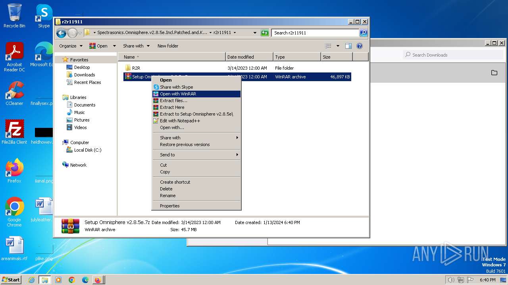The width and height of the screenshot is (508, 285).
Task: Click the search magnifier icon in r2r11911
Action: pyautogui.click(x=363, y=33)
